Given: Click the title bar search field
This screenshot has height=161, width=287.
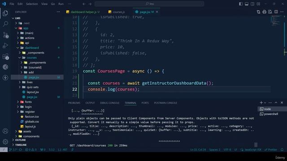Looking at the screenshot, I should point(149,4).
